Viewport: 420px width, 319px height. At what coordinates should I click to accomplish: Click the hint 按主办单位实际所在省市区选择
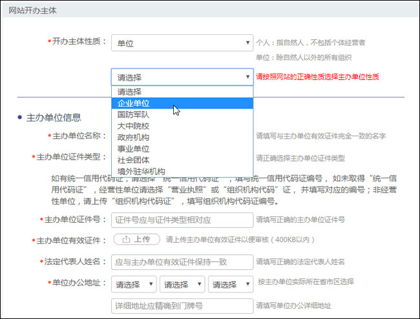pos(306,282)
